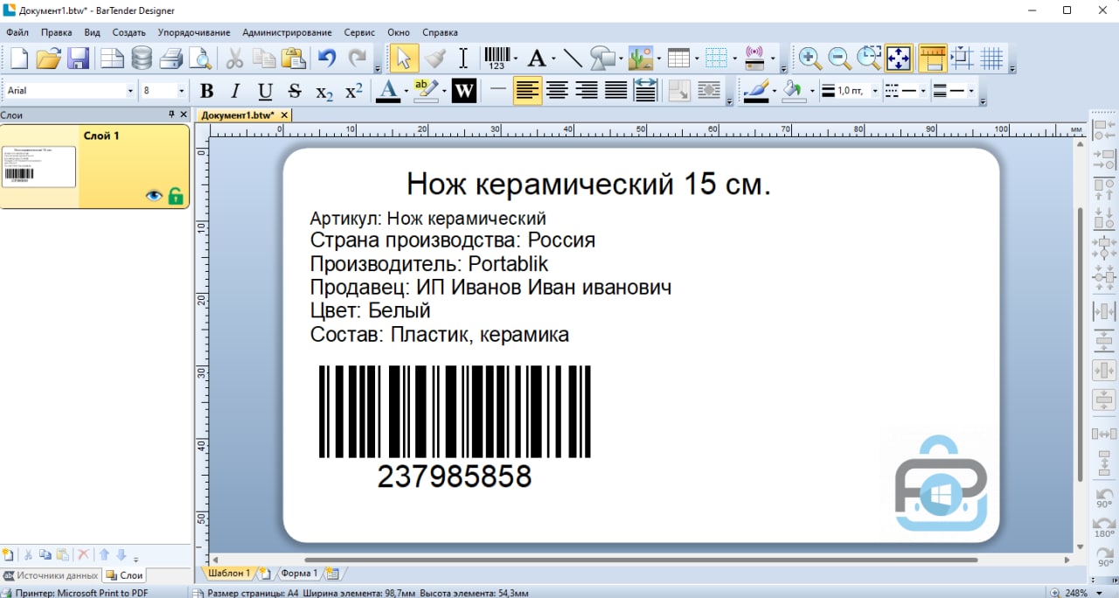Toggle italic formatting
1119x598 pixels.
click(x=235, y=91)
